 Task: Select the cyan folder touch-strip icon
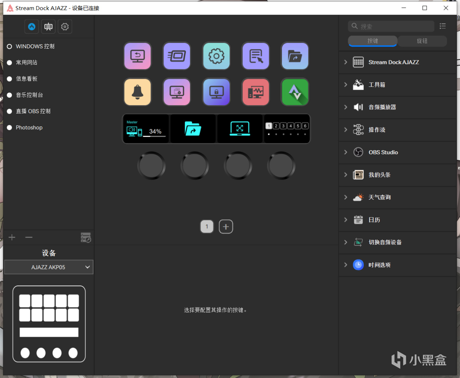coord(193,129)
